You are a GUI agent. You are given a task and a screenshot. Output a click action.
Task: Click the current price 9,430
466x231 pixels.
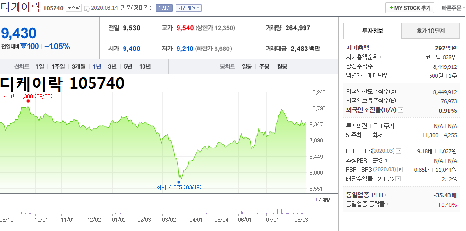pyautogui.click(x=18, y=33)
